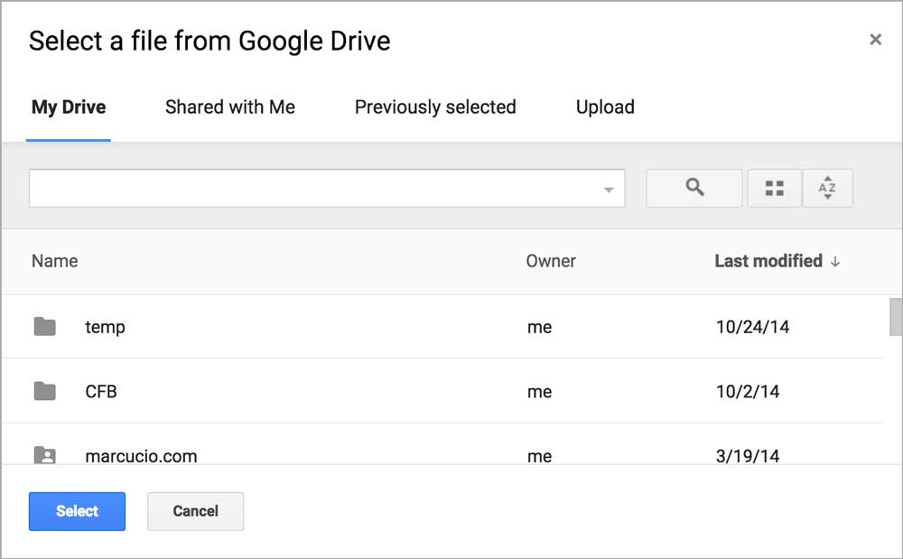This screenshot has height=559, width=903.
Task: Toggle the Last modified sort arrow
Action: (x=835, y=262)
